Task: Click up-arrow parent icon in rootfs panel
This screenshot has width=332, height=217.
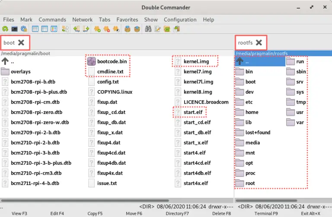Action: (239, 61)
